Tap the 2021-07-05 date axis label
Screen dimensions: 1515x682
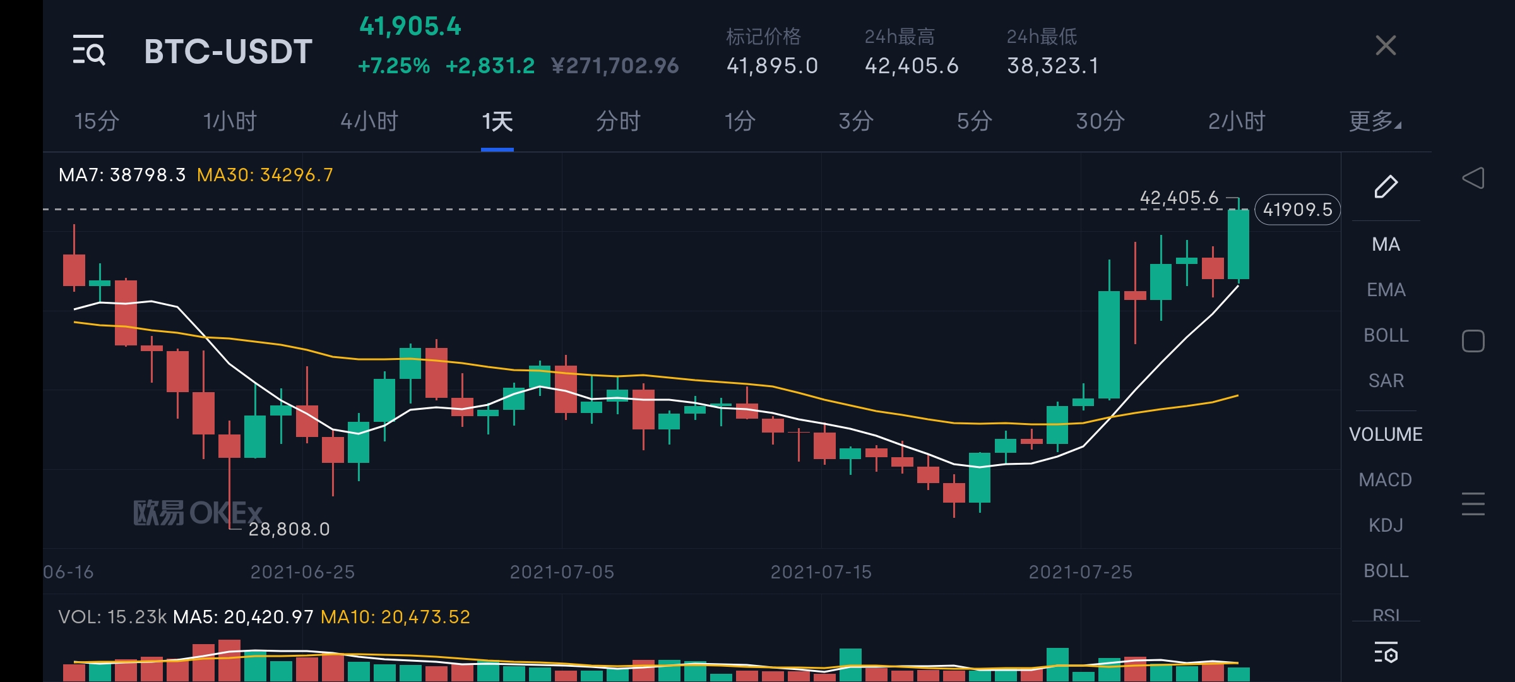(562, 572)
